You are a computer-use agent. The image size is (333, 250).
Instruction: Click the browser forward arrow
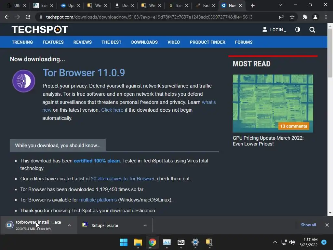18,17
